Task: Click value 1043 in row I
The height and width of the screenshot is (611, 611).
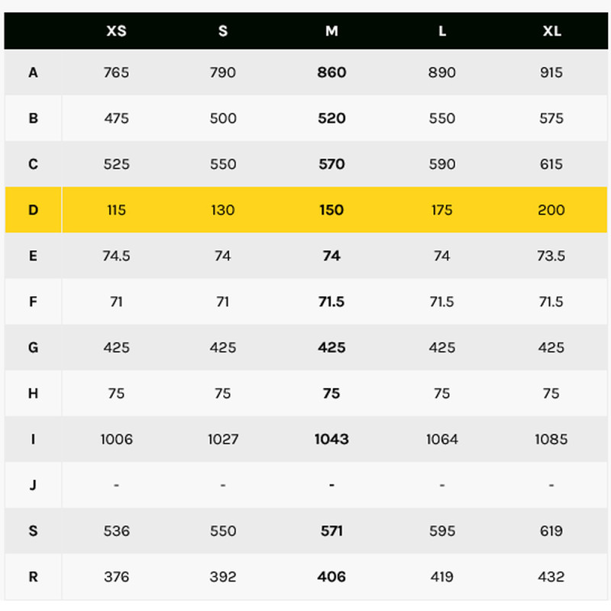Action: (331, 439)
